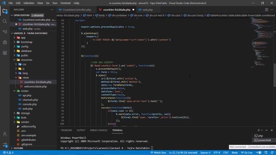276x155 pixels.
Task: Add a new terminal with plus icon
Action: pos(258,130)
